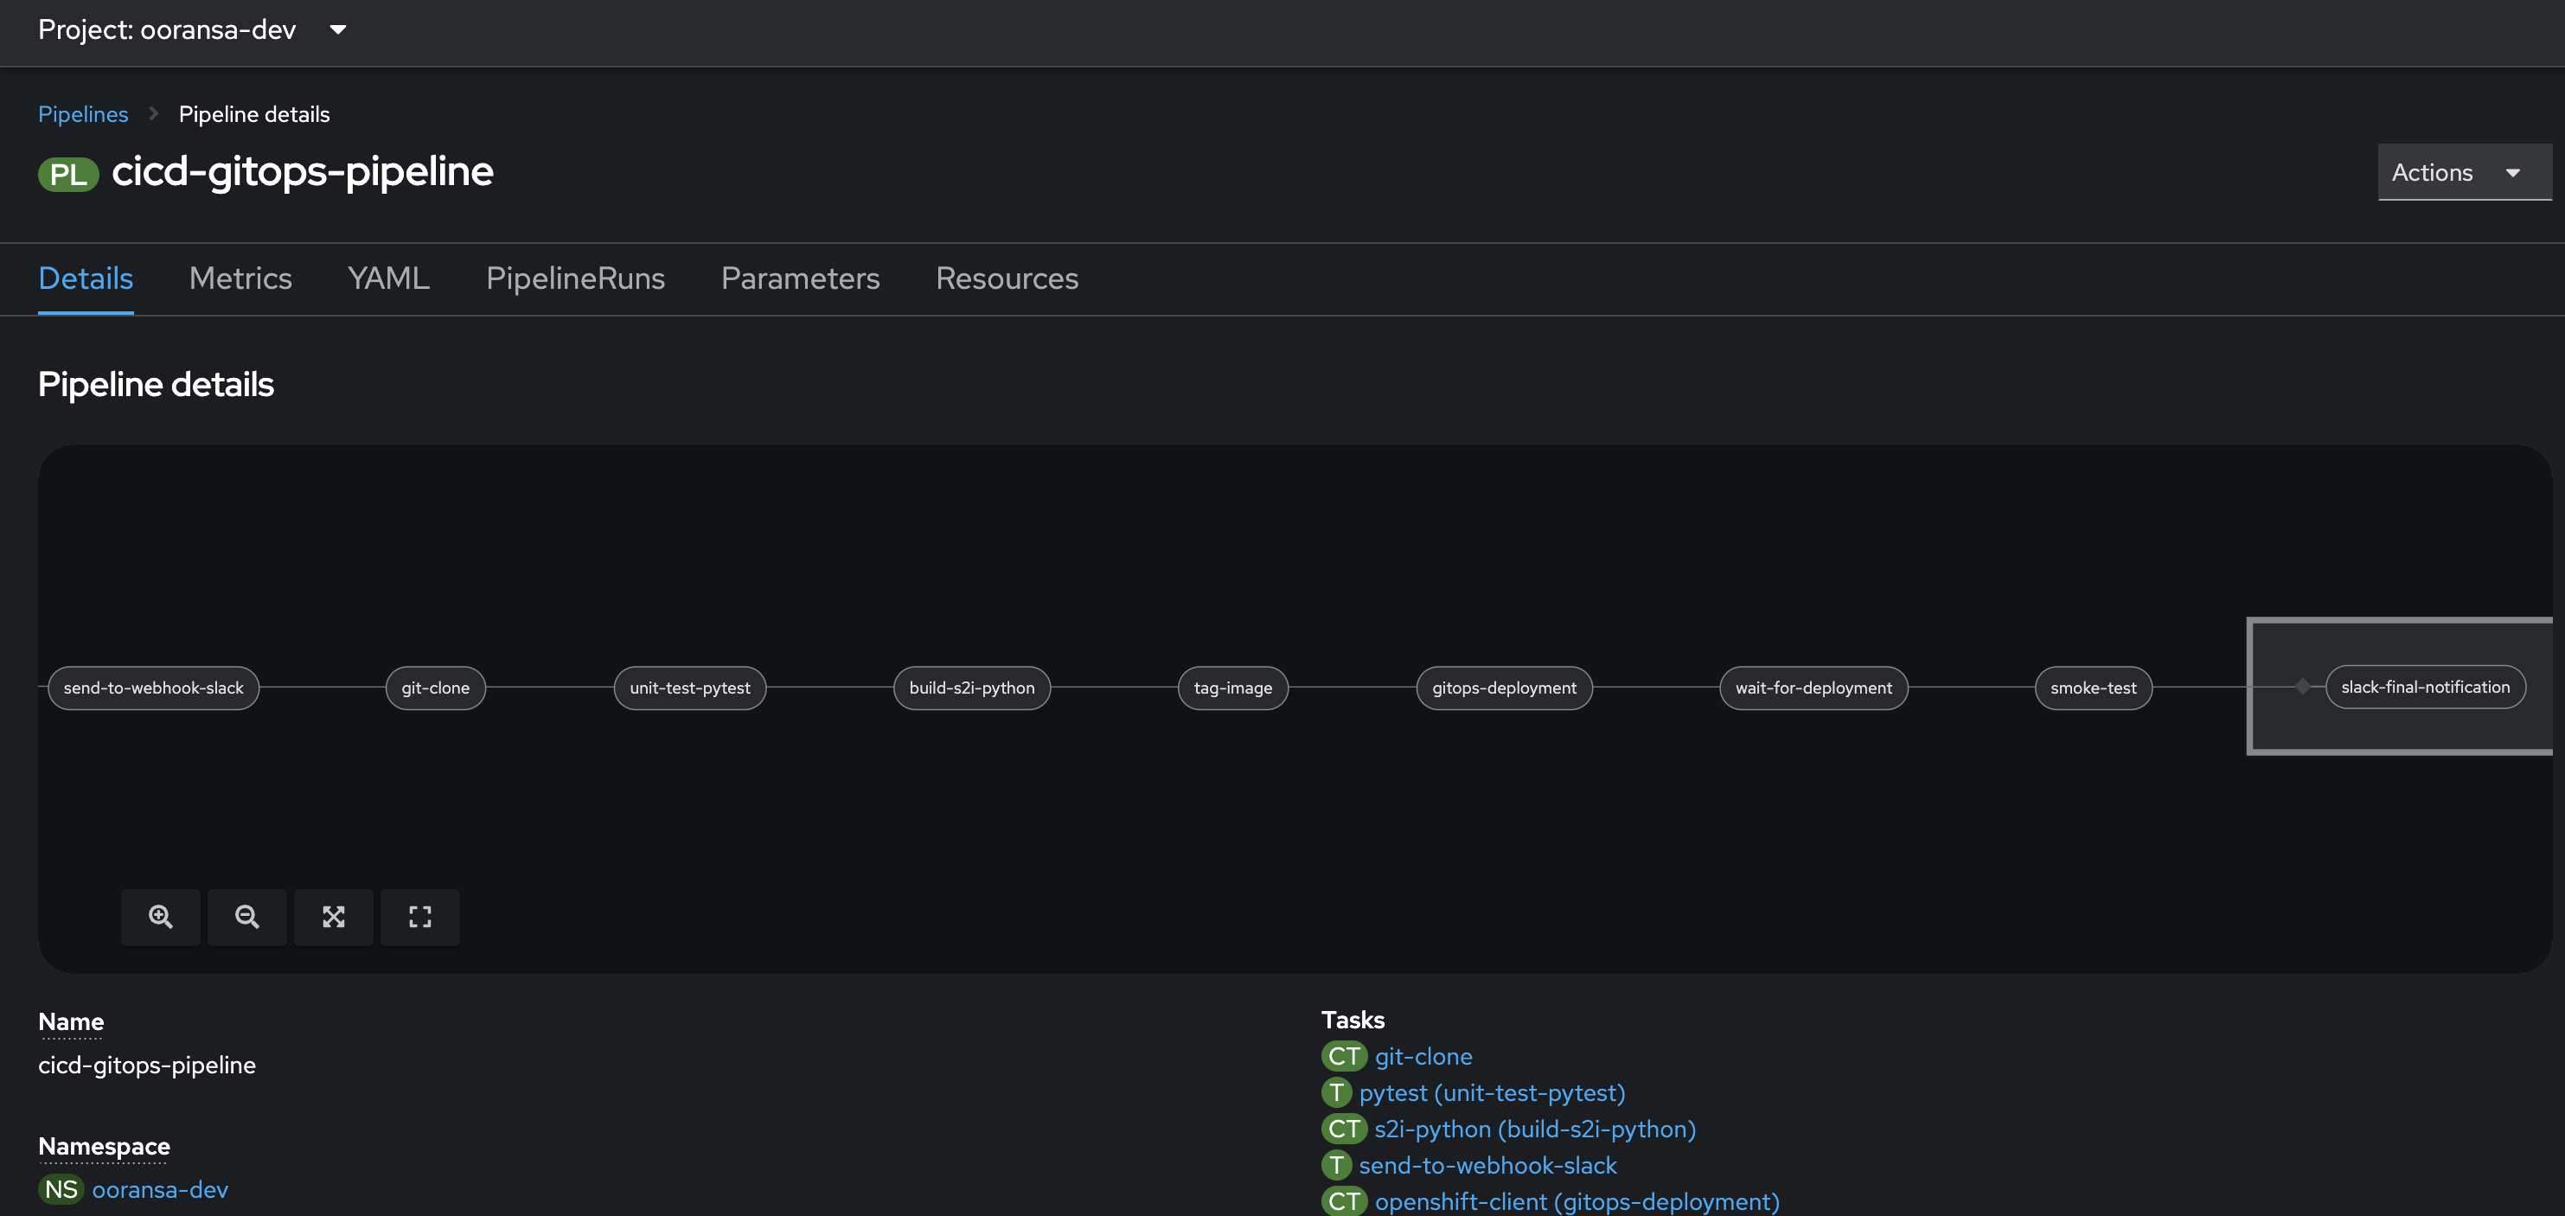
Task: Open the ooransa-dev namespace link
Action: pyautogui.click(x=159, y=1189)
